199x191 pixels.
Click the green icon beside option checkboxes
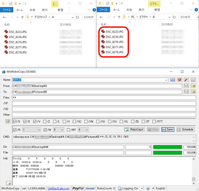[x=8, y=121]
